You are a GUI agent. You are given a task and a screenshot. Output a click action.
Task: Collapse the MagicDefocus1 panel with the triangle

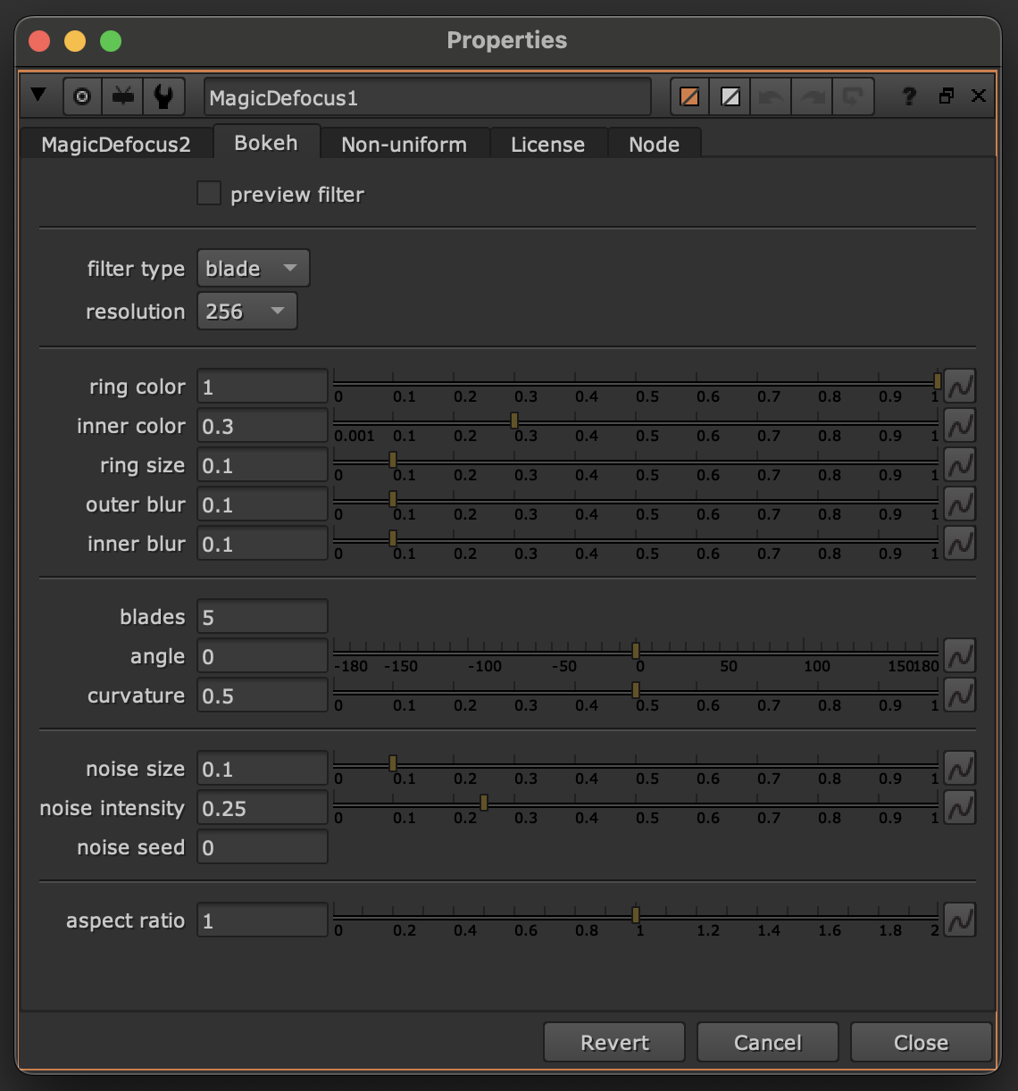click(x=38, y=95)
